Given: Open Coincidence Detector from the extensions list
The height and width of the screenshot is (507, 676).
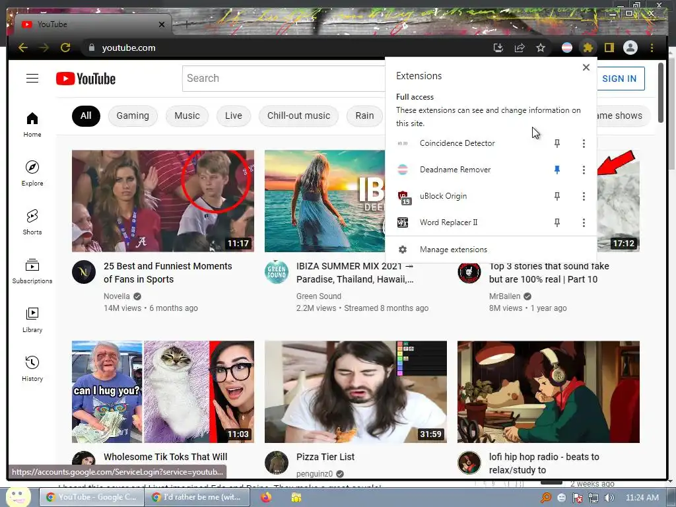Looking at the screenshot, I should pos(457,143).
